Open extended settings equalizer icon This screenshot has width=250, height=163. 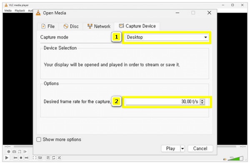(x=40, y=158)
